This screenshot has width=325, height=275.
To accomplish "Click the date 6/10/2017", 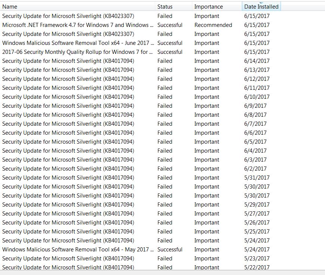I will (257, 97).
